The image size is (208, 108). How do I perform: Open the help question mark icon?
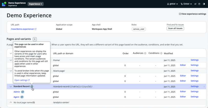click(x=199, y=4)
